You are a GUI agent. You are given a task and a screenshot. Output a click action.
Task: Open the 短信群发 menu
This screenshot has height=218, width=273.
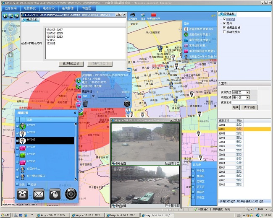[29, 8]
